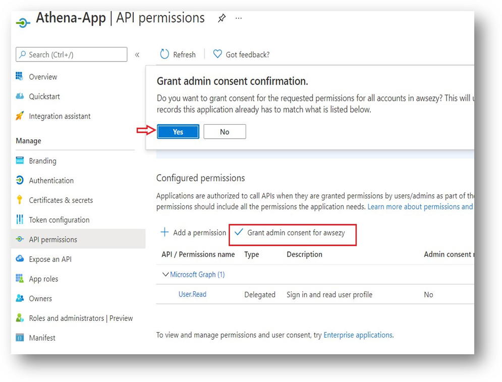
Task: Click the Branding icon in sidebar
Action: coord(20,160)
